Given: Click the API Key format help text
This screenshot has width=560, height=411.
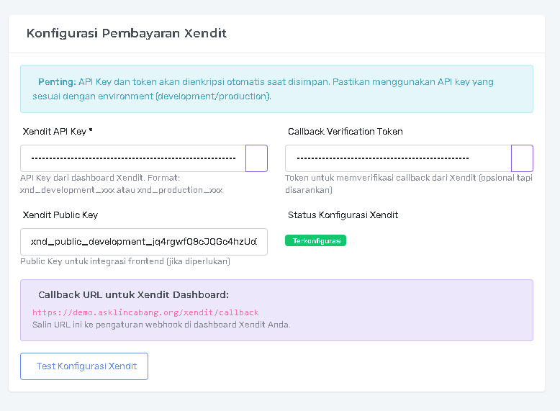Looking at the screenshot, I should (121, 184).
